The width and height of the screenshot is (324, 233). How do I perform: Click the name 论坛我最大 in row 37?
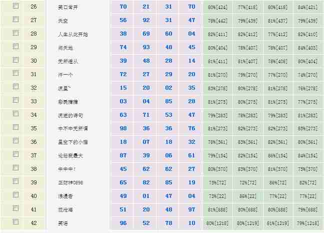pos(70,156)
